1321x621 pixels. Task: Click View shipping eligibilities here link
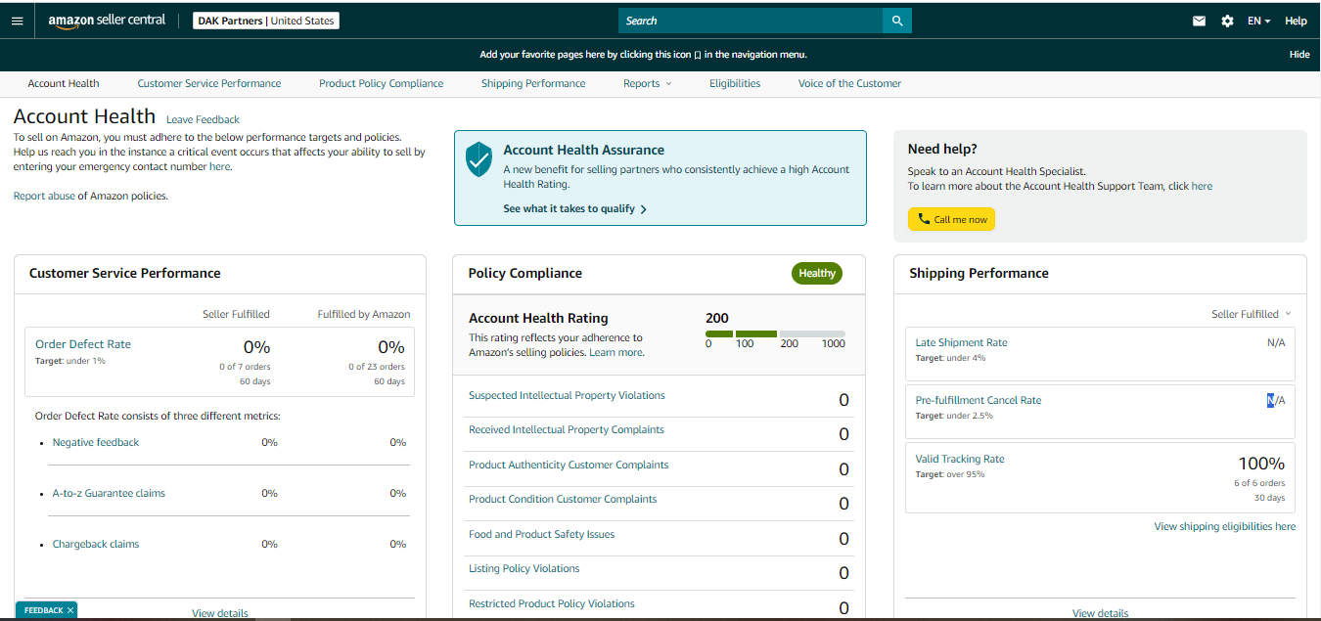coord(1225,527)
